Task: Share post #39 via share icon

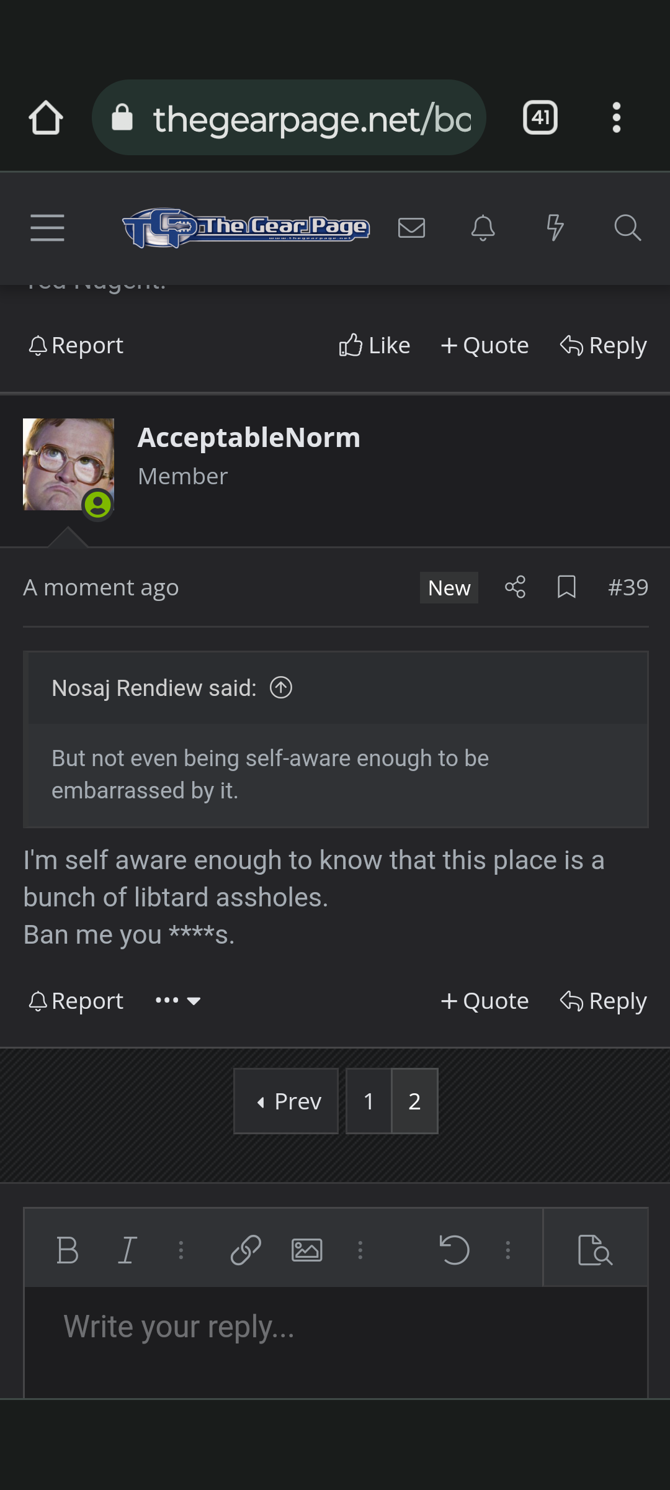Action: pyautogui.click(x=515, y=587)
